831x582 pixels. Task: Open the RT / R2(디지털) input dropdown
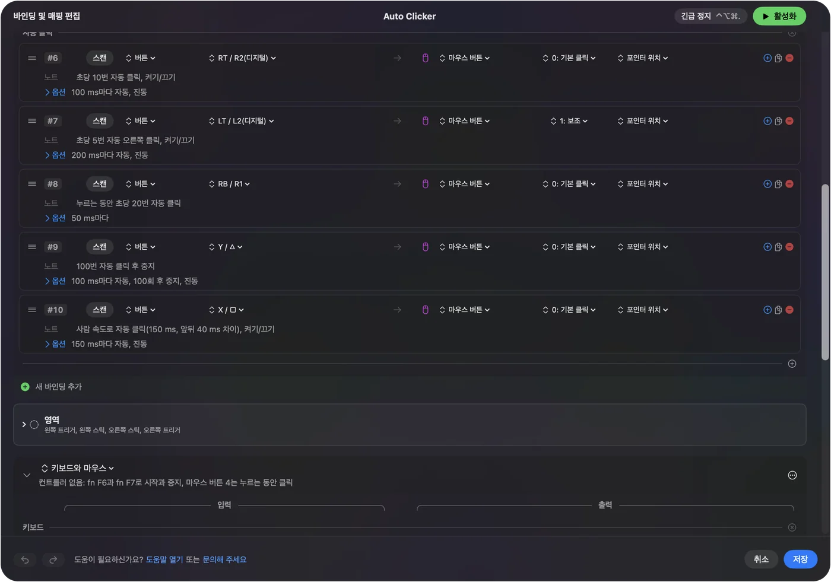click(x=242, y=58)
